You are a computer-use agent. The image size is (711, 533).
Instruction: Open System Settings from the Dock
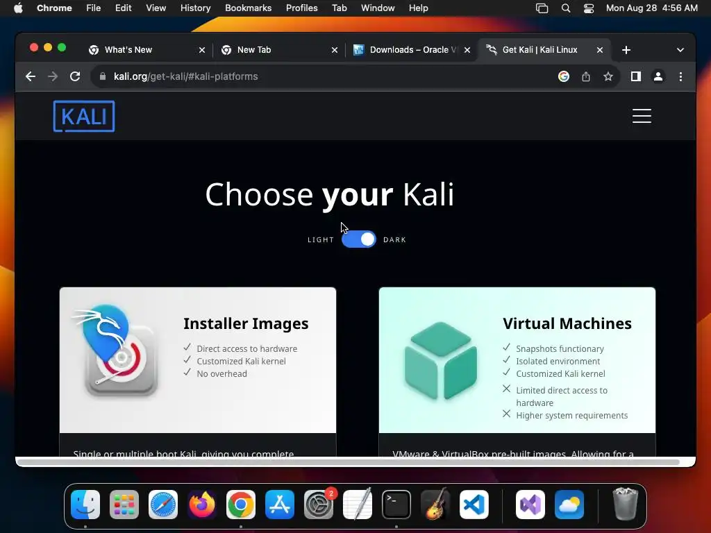[x=318, y=505]
